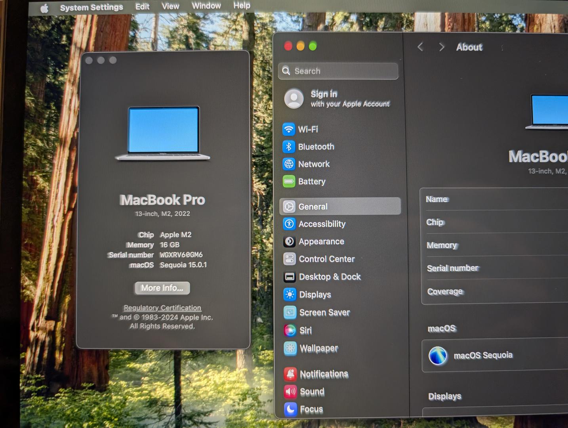The height and width of the screenshot is (428, 568).
Task: Select Network in the sidebar
Action: pos(340,164)
